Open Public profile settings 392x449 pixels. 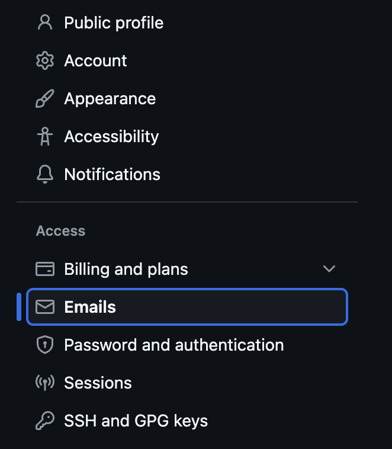114,23
